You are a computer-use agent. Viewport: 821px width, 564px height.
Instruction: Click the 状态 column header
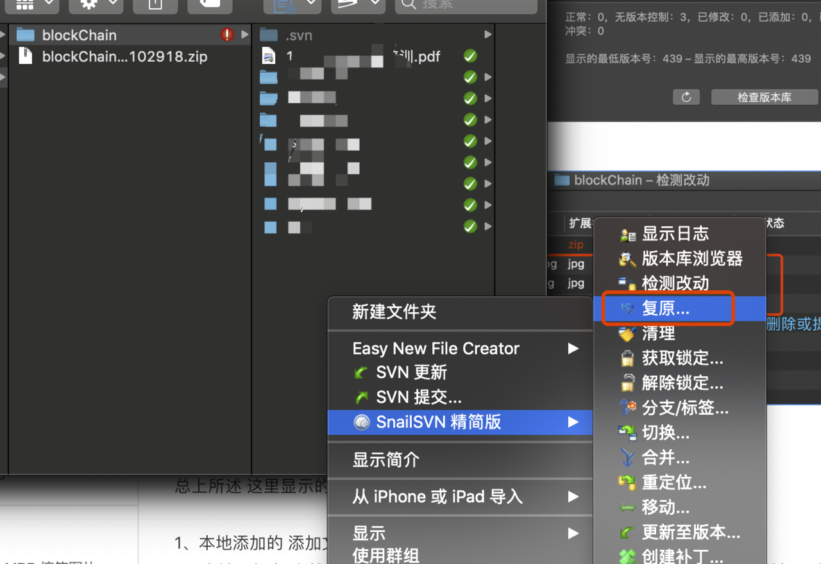[774, 223]
